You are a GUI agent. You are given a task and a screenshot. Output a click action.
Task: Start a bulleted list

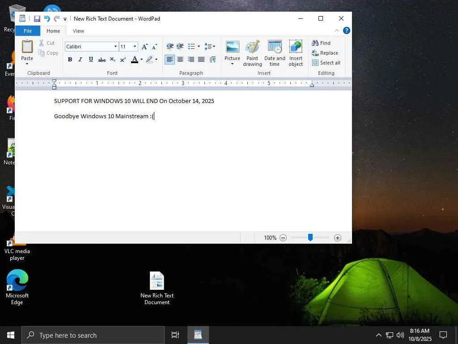pos(191,46)
